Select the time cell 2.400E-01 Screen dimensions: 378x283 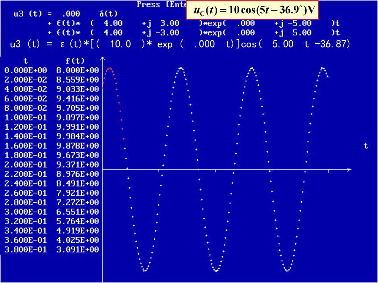coord(26,184)
